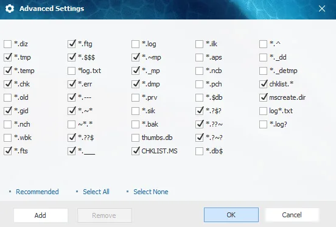The image size is (336, 227).
Task: Uncheck the *.fts checkbox
Action: (x=8, y=151)
